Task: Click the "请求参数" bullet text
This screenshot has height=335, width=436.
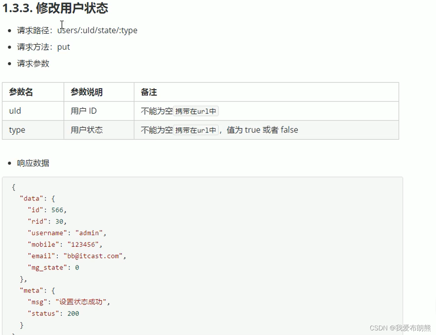Action: (x=33, y=64)
